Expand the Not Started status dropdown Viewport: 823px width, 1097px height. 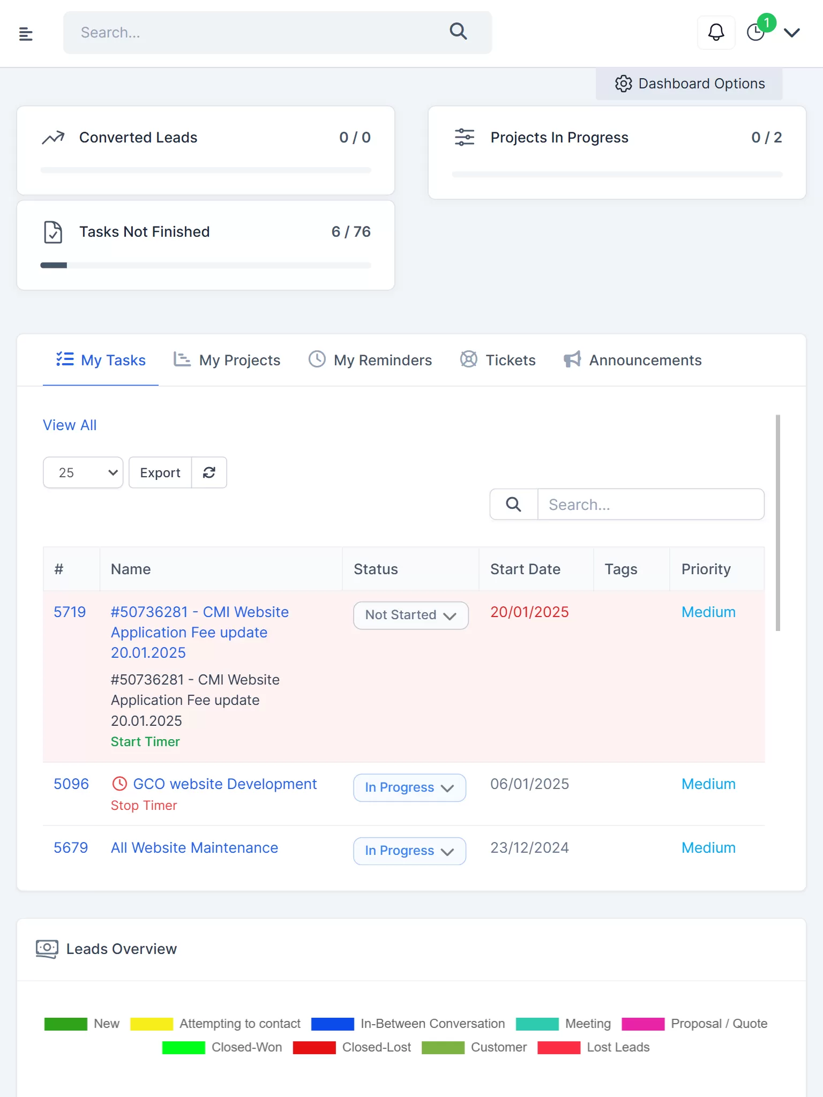[x=411, y=615]
